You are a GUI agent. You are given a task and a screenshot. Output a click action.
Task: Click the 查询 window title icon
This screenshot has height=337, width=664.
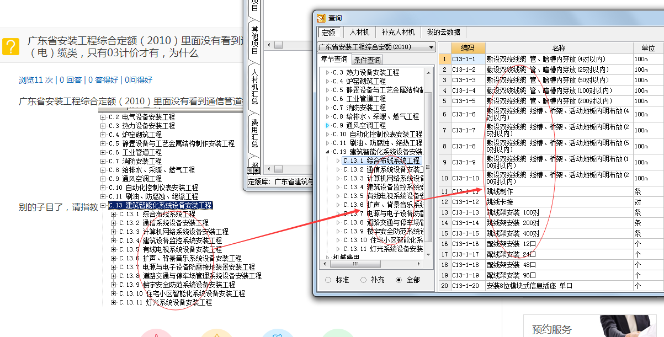(x=322, y=18)
